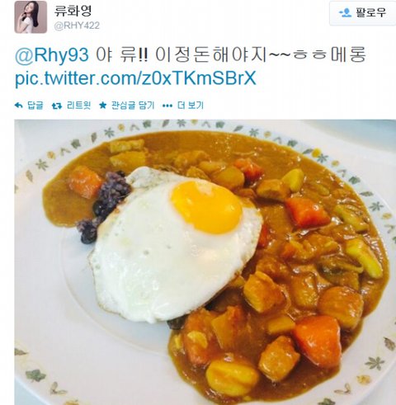Open the @Rhy93 mention link
The height and width of the screenshot is (405, 396).
coord(52,54)
